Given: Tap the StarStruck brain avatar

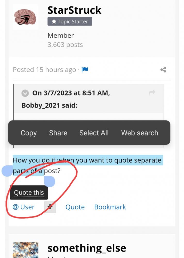Looking at the screenshot, I should pos(26,17).
